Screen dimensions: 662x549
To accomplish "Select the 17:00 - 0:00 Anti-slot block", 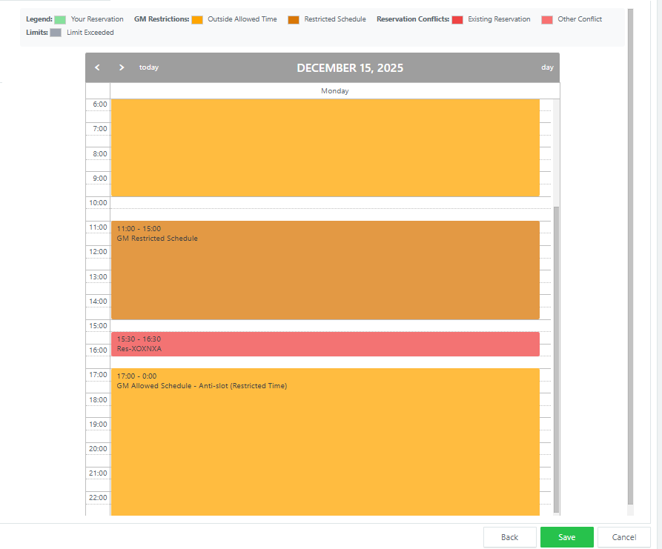I will pyautogui.click(x=325, y=442).
